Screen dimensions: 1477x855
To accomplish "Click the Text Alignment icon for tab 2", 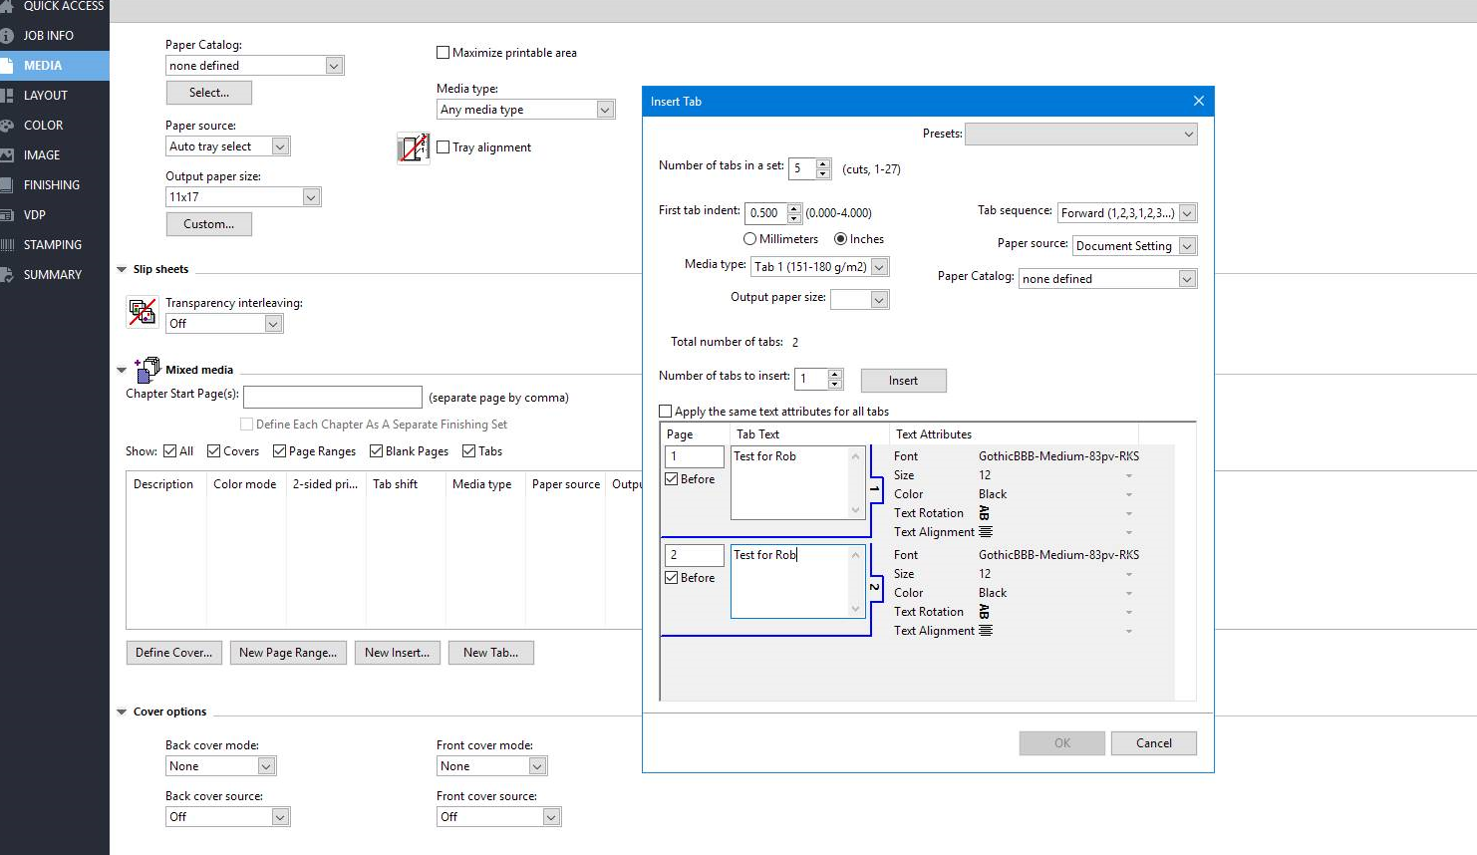I will click(x=984, y=630).
